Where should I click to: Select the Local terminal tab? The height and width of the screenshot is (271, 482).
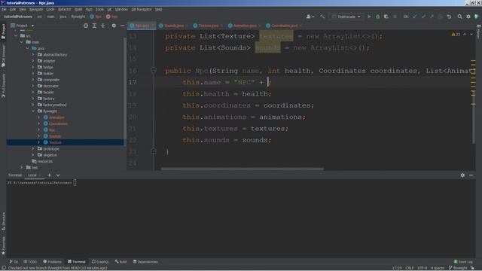(x=32, y=175)
